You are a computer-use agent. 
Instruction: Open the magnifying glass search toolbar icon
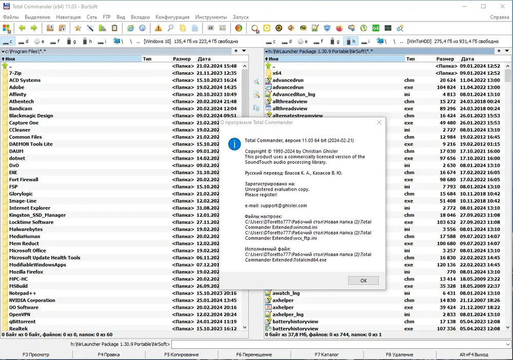coord(170,28)
